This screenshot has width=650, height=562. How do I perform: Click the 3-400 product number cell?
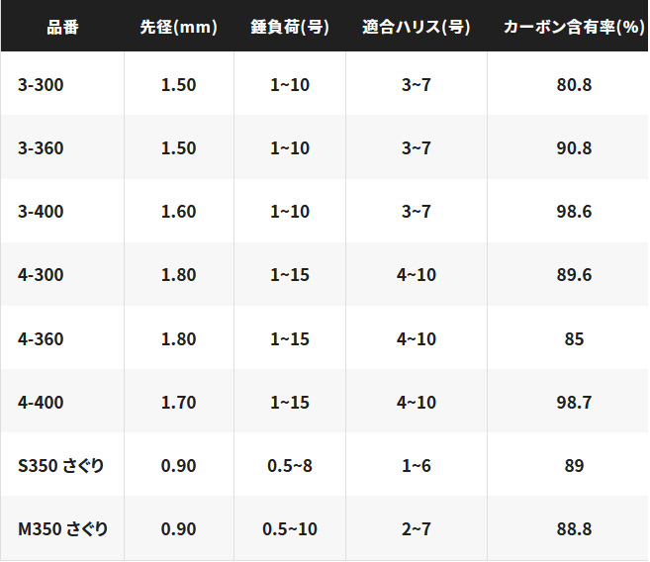point(41,212)
